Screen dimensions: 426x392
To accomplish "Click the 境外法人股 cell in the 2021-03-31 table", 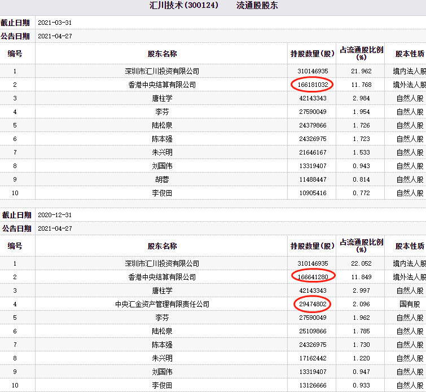I will click(x=410, y=85).
